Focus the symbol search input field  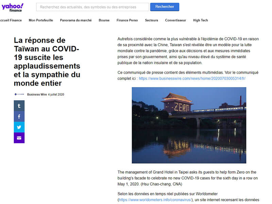[92, 7]
